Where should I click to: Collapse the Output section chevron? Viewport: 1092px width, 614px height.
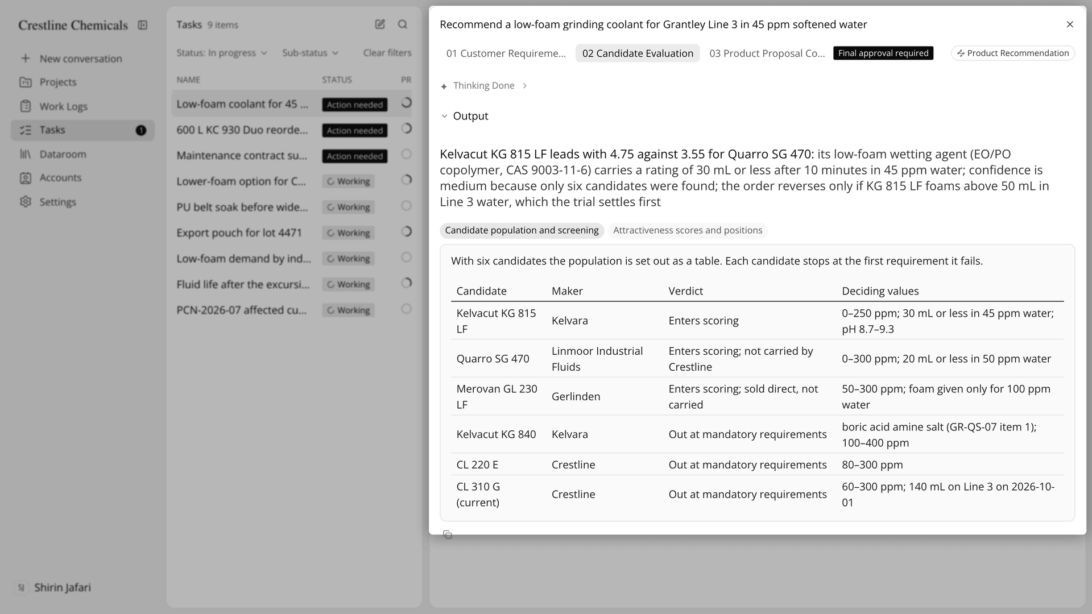444,116
